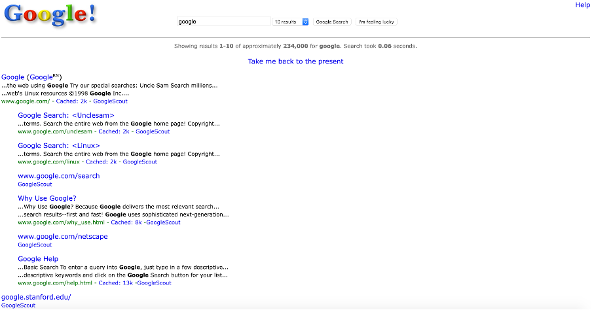This screenshot has width=592, height=310.
Task: Click the Google! logo
Action: [50, 15]
